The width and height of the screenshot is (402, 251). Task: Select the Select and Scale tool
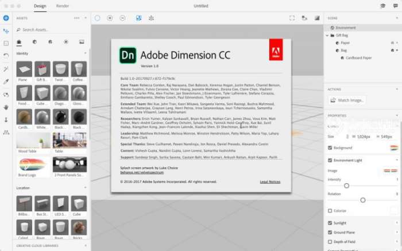coord(6,43)
